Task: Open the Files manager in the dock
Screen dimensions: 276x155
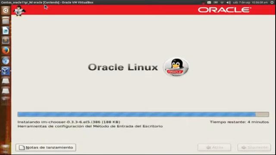Action: pos(6,21)
